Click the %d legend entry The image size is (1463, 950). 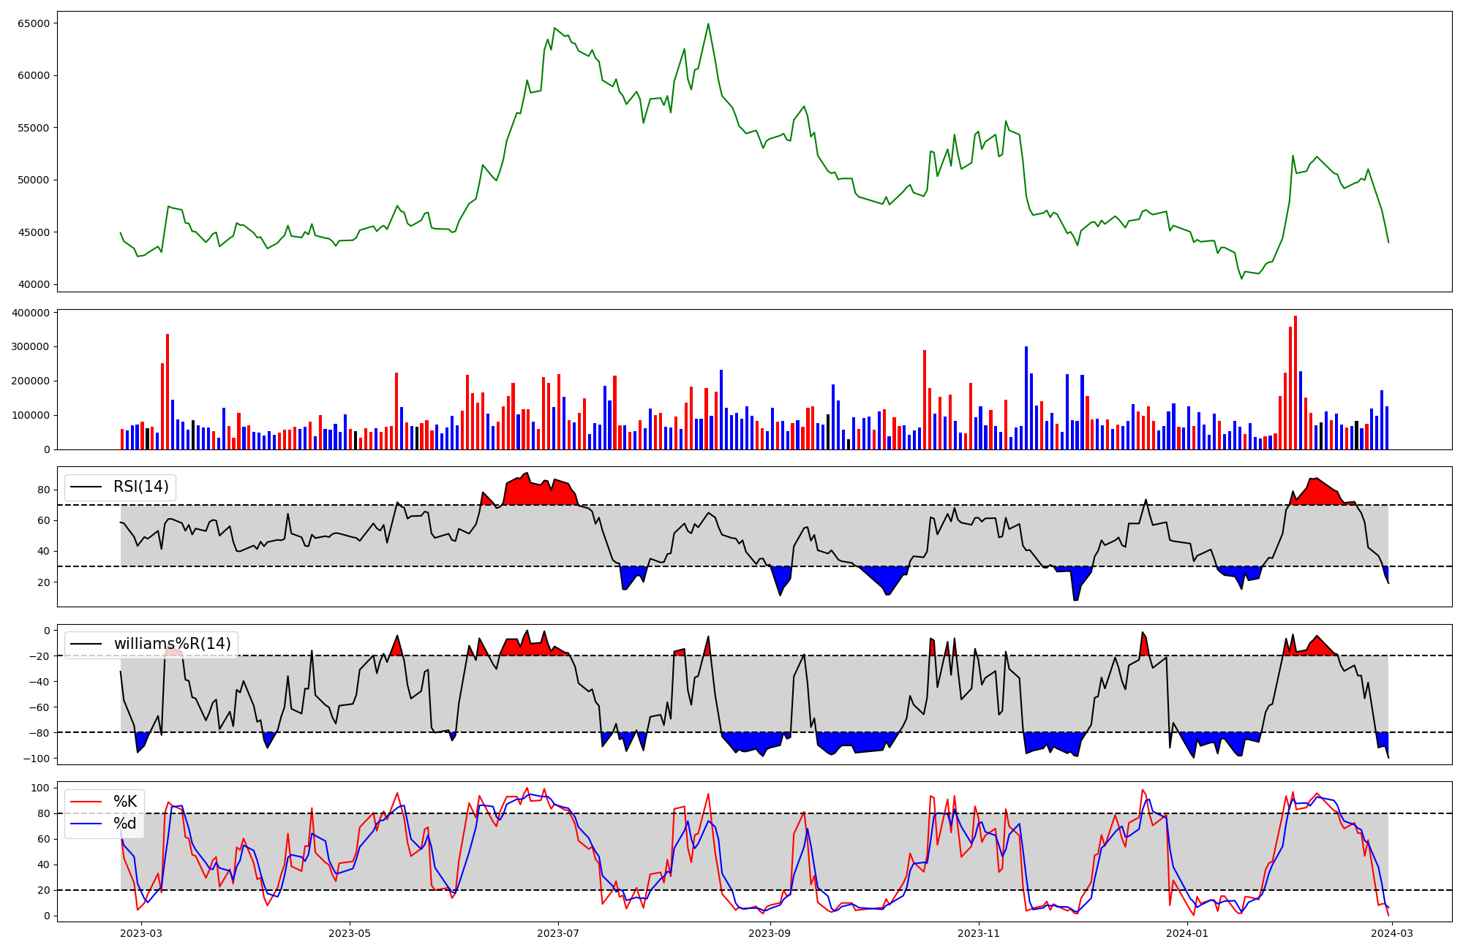[125, 824]
